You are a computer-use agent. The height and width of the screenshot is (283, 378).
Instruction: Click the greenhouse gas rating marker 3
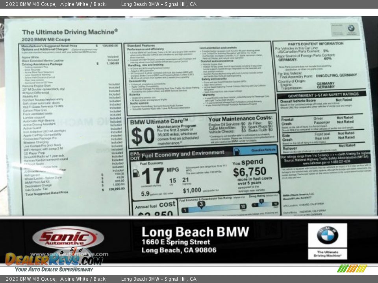click(x=201, y=204)
